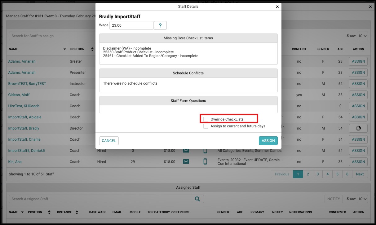Go to page 4 of staff list

(x=328, y=174)
